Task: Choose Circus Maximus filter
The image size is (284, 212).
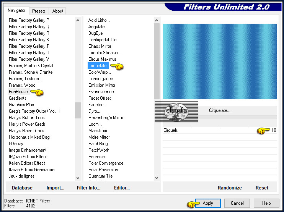Action: 102,59
